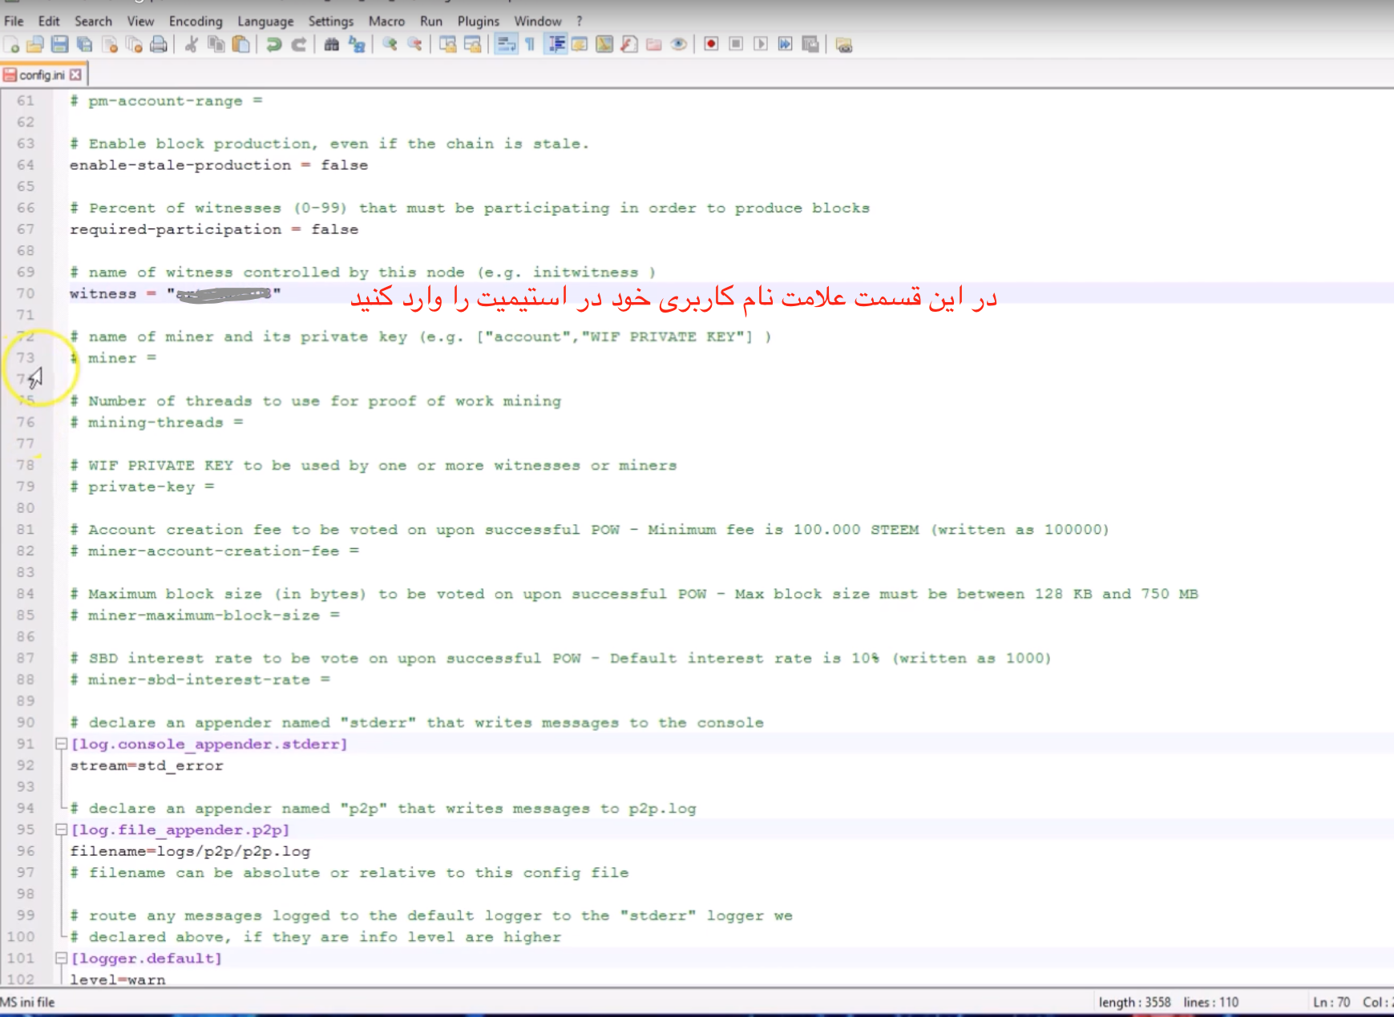
Task: Toggle word wrap in the toolbar
Action: (506, 45)
